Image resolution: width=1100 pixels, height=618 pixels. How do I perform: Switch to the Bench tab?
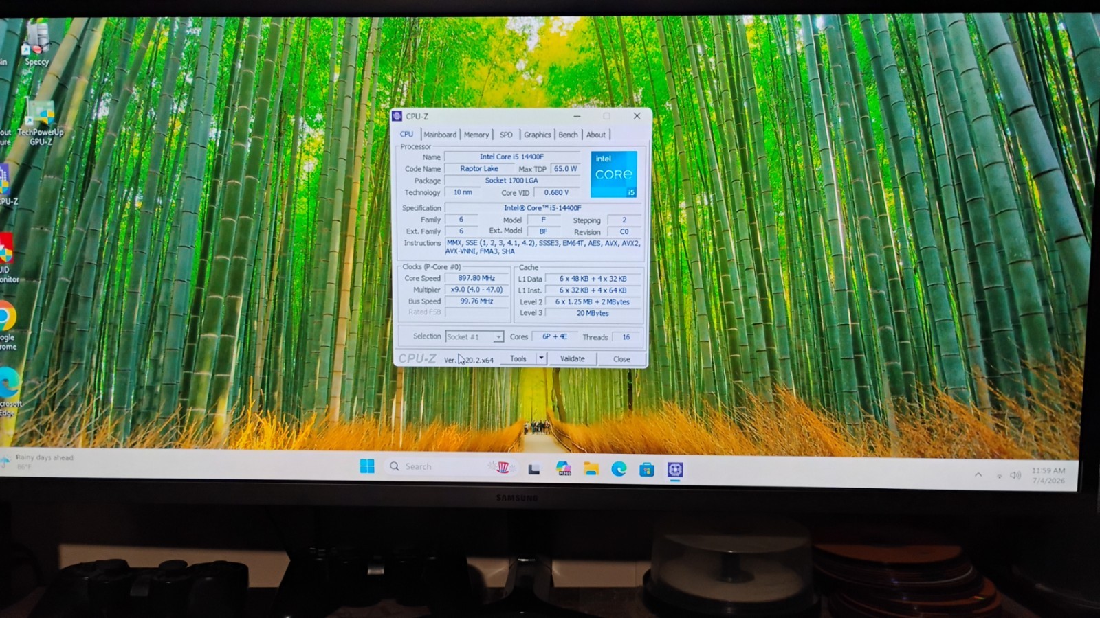[x=568, y=135]
